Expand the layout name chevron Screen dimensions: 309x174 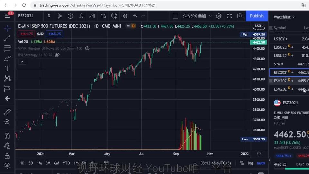click(210, 16)
